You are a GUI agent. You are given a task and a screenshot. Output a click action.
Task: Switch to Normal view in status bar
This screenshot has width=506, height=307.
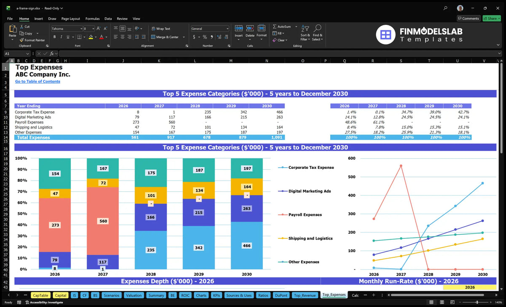pos(431,302)
